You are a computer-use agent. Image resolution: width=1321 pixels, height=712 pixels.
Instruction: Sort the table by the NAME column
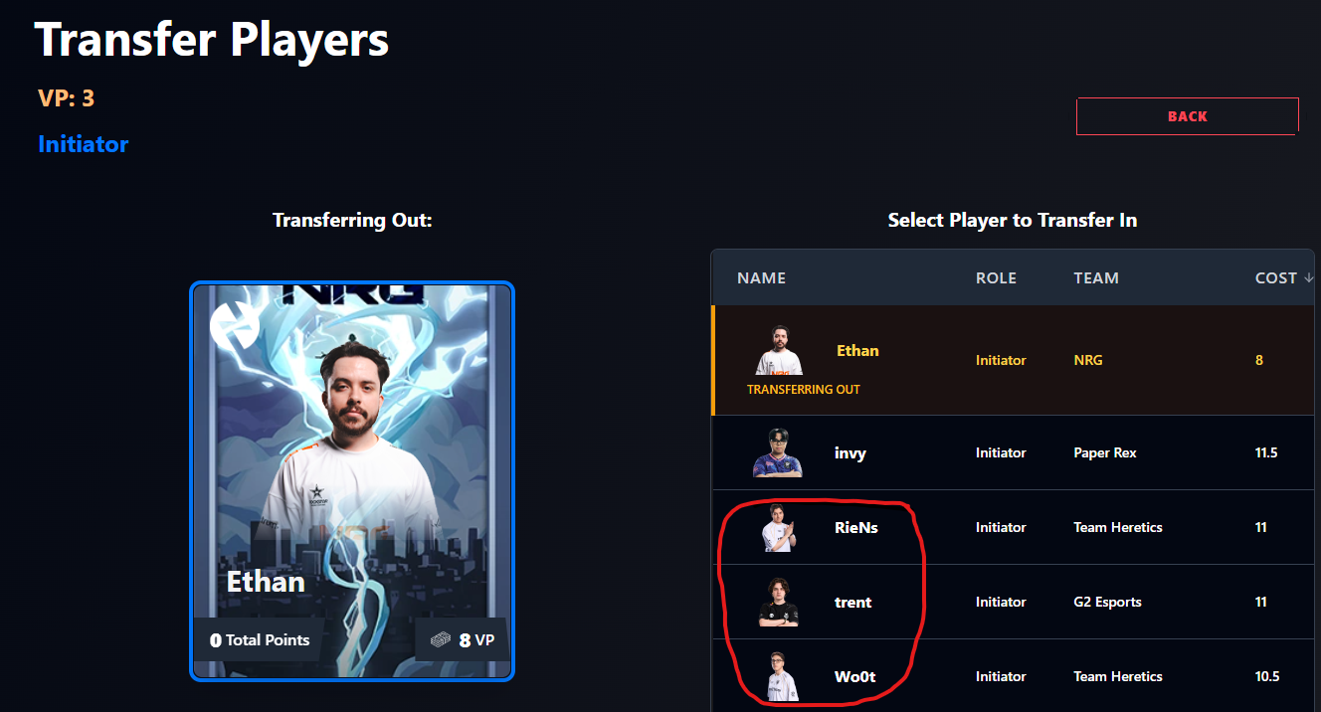click(x=761, y=278)
